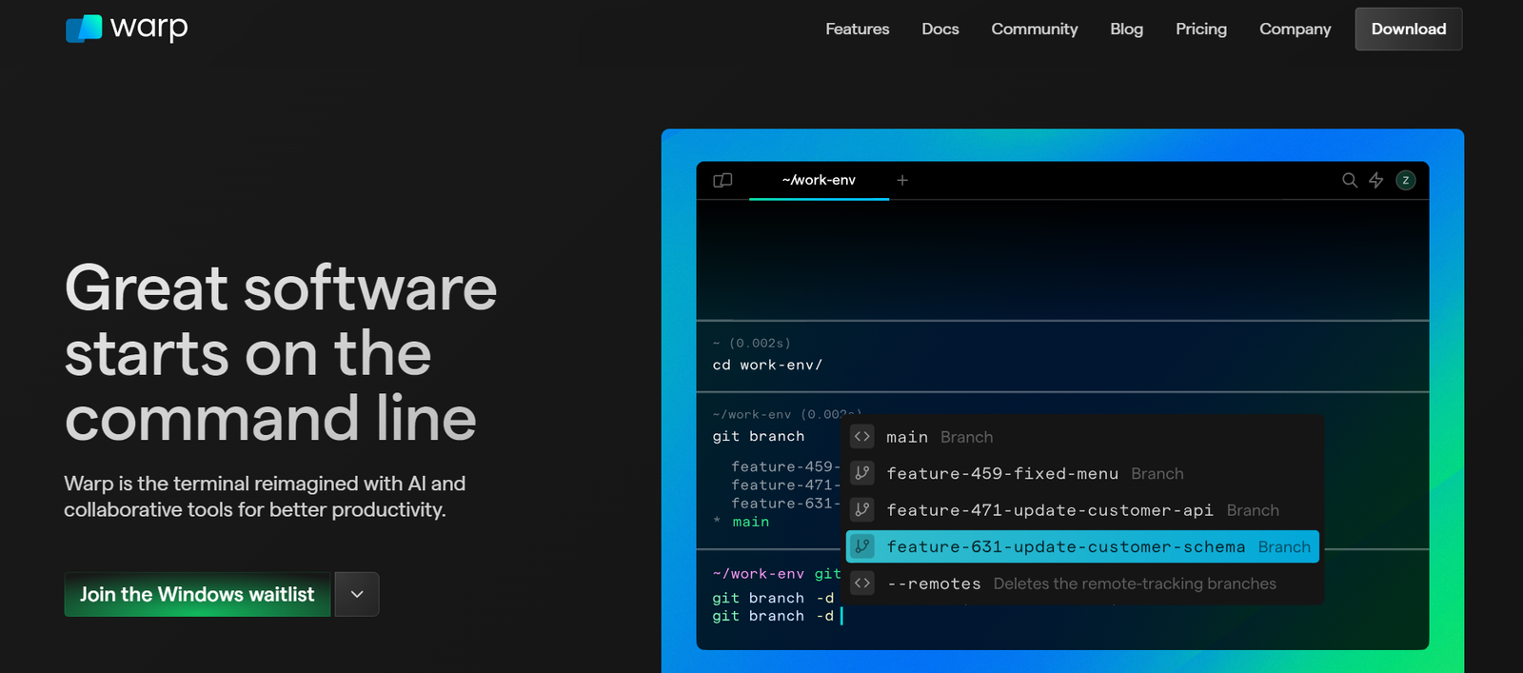This screenshot has width=1523, height=673.
Task: Click the Warp logo in the header
Action: (x=127, y=29)
